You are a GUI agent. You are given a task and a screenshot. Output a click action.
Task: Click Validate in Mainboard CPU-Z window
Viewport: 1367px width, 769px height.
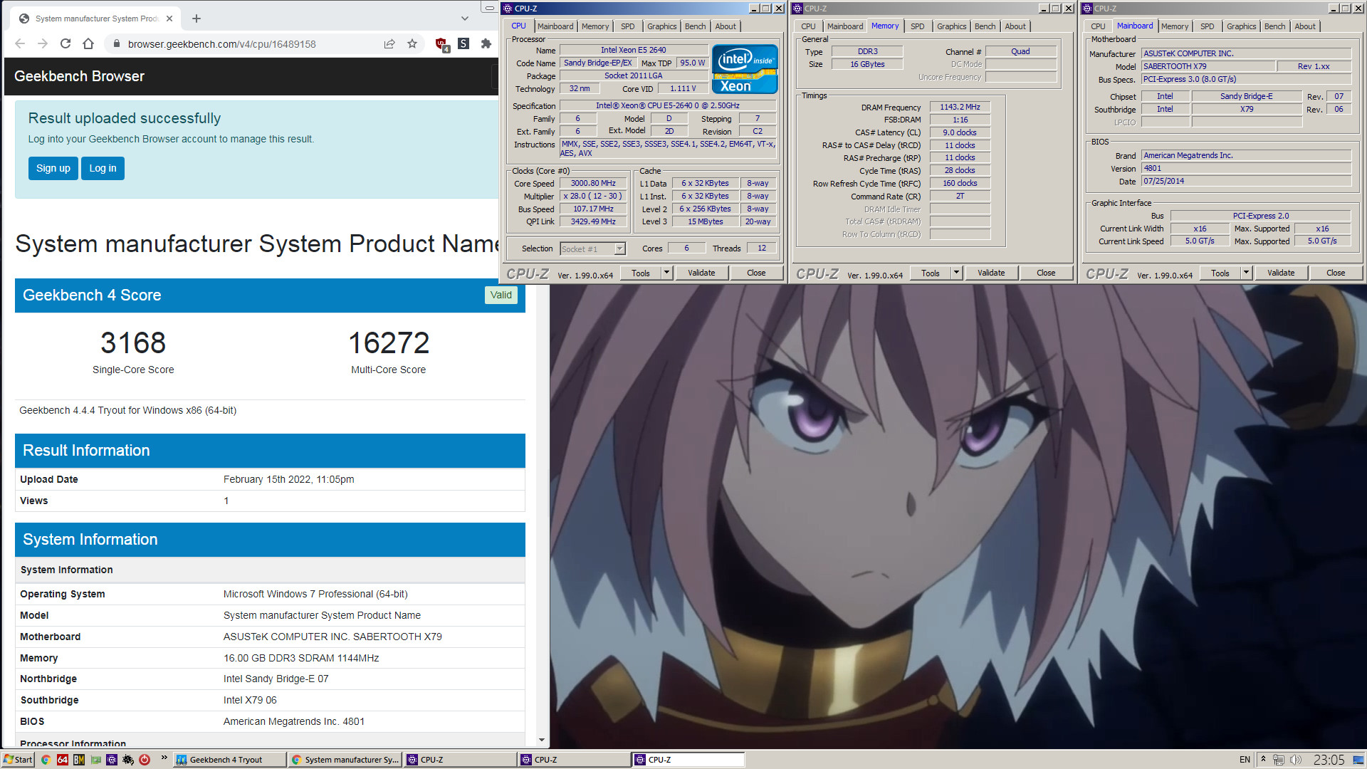pyautogui.click(x=1281, y=273)
